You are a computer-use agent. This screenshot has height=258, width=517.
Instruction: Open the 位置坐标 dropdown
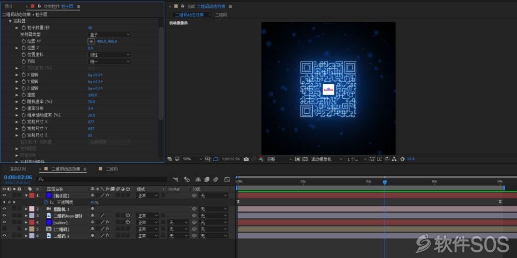click(110, 55)
